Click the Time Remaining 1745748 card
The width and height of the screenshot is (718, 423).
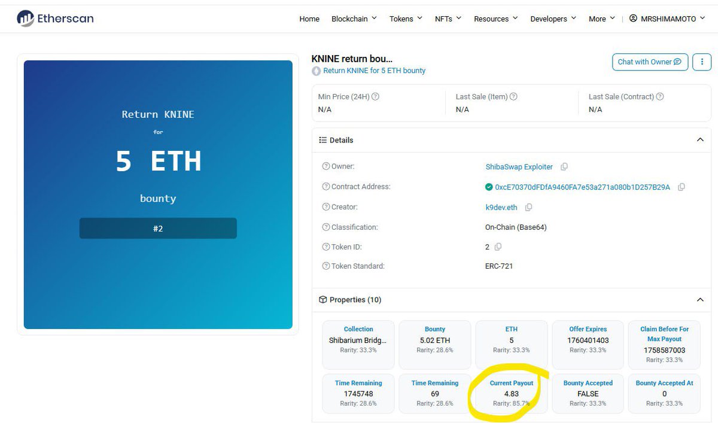(x=358, y=394)
